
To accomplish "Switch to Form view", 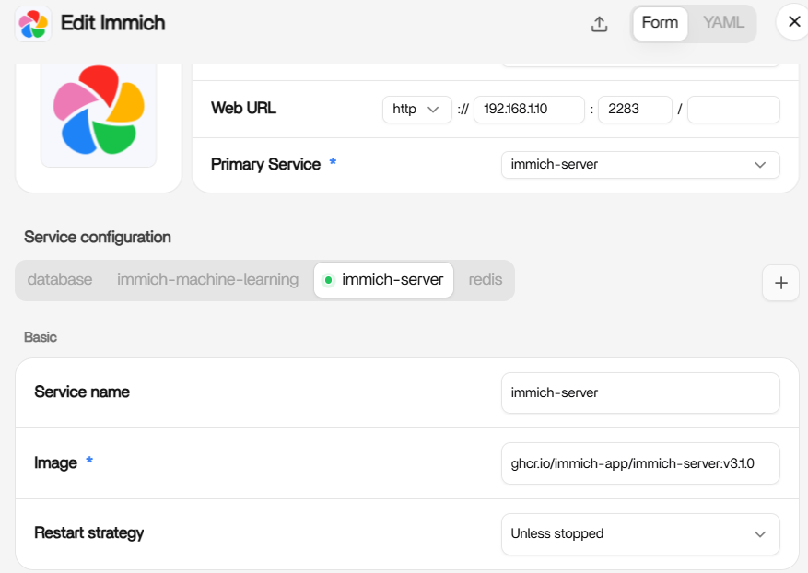I will tap(660, 23).
